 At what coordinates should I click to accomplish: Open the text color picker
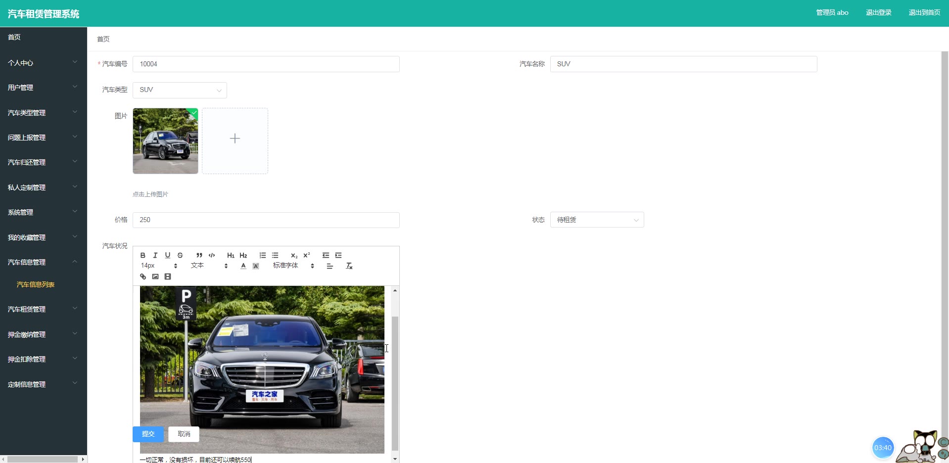point(243,266)
